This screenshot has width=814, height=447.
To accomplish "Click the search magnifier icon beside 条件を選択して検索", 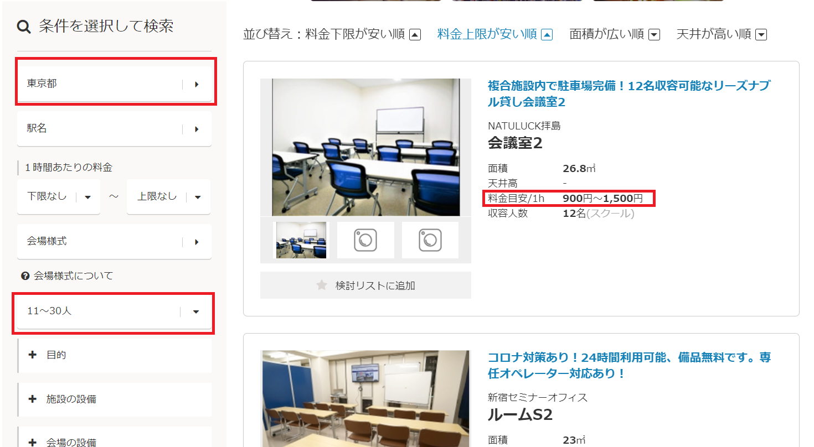I will point(24,27).
